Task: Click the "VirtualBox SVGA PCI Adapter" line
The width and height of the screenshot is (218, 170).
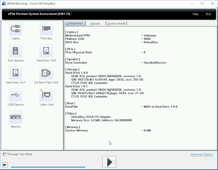Action: [x=91, y=117]
